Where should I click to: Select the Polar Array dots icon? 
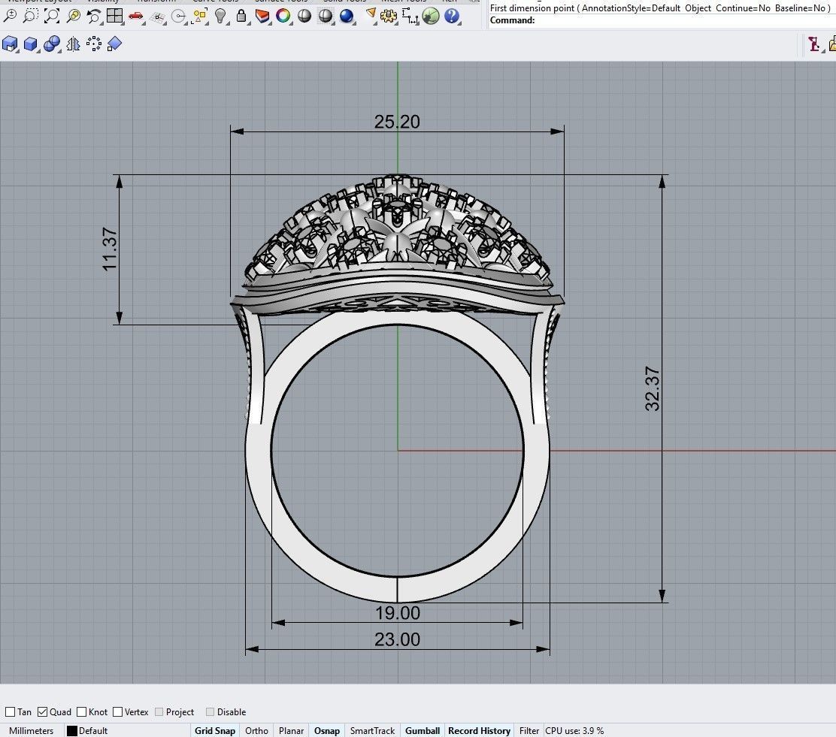click(94, 44)
